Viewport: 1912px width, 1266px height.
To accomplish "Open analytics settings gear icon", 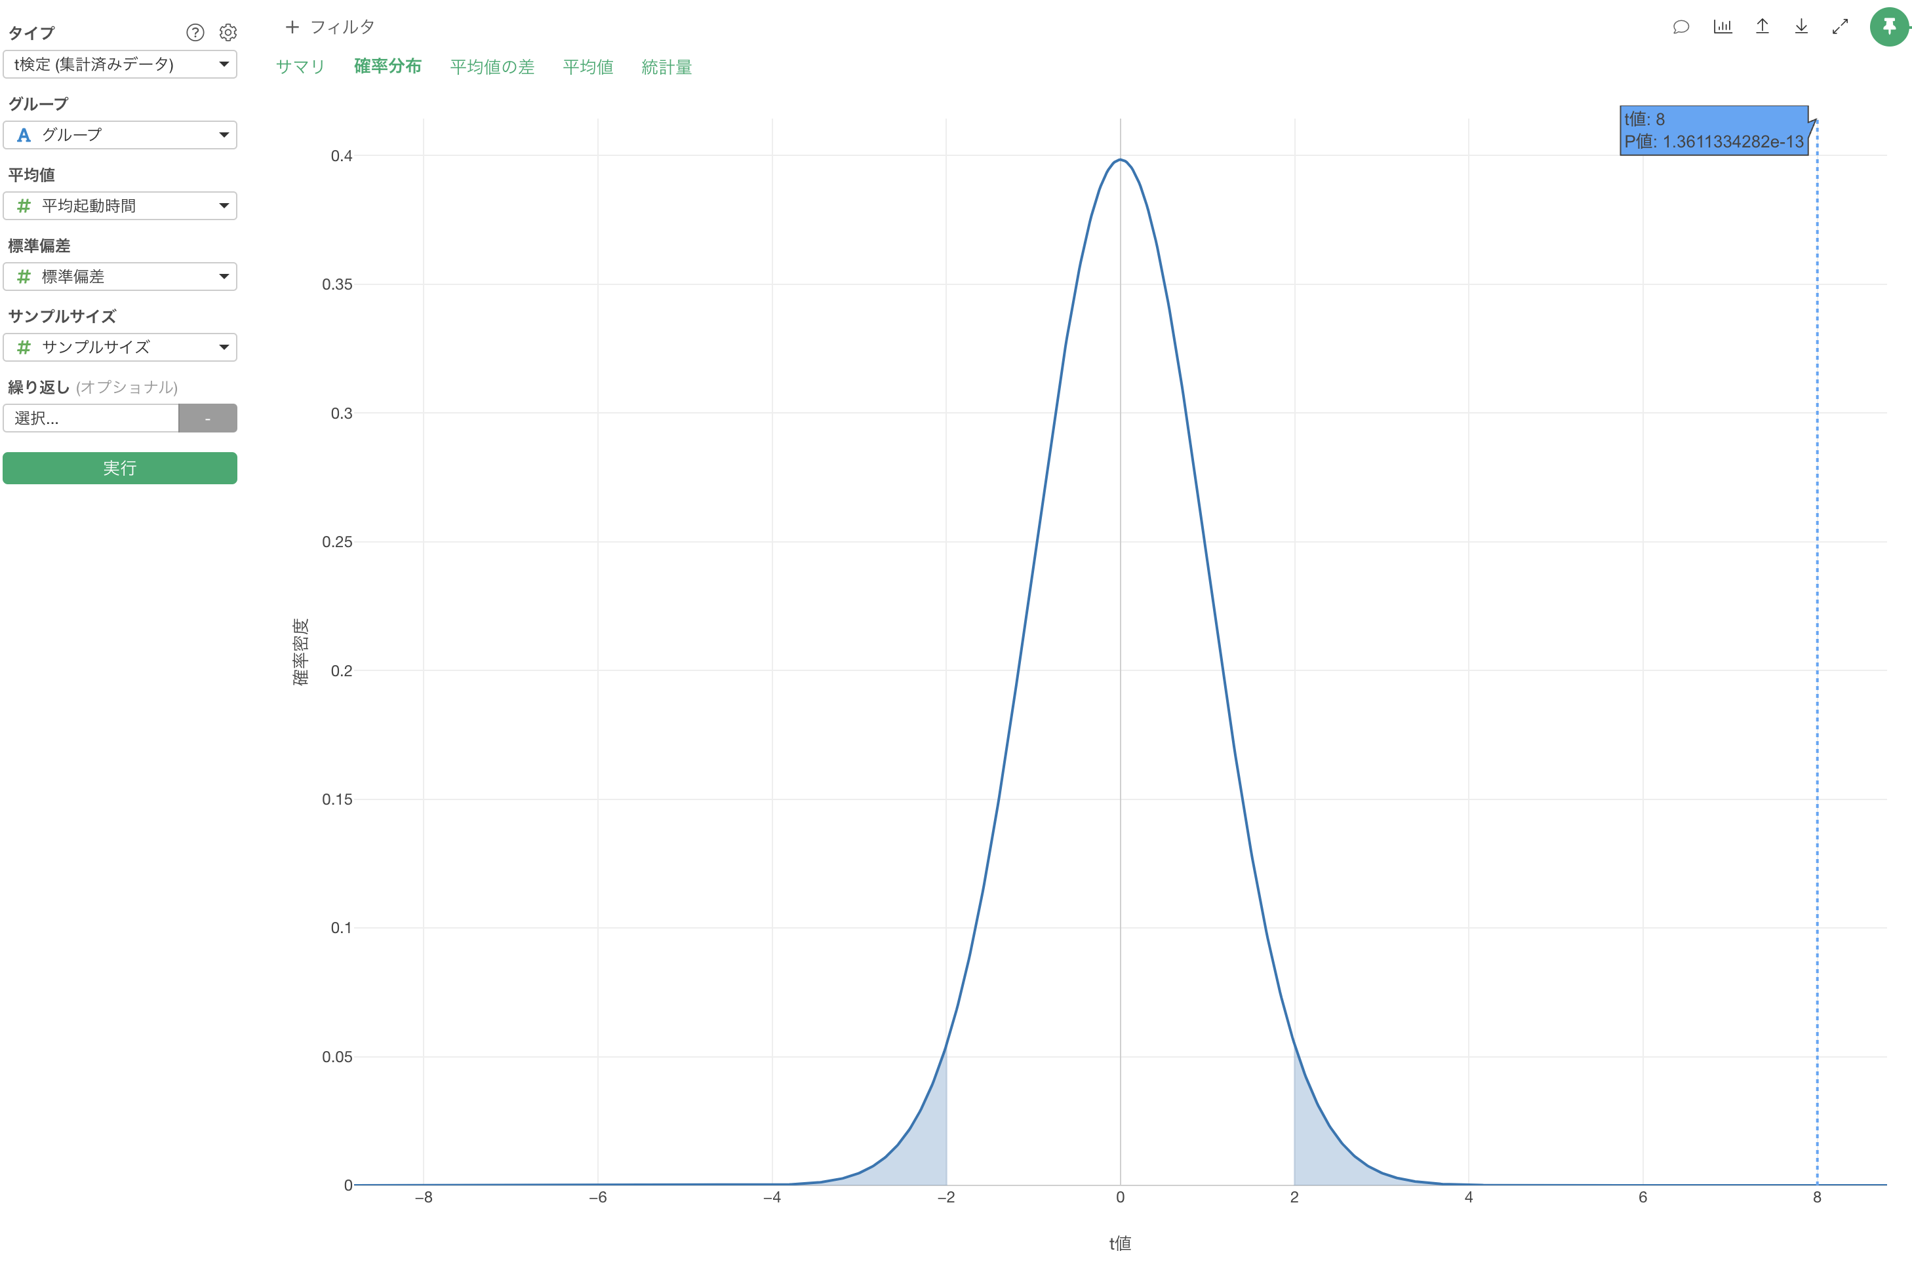I will click(228, 32).
